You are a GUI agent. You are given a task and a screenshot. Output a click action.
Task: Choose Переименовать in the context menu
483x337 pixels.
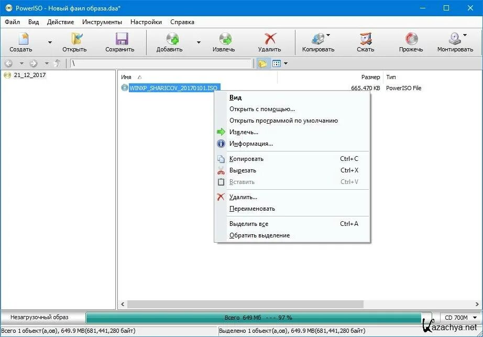[x=292, y=209]
